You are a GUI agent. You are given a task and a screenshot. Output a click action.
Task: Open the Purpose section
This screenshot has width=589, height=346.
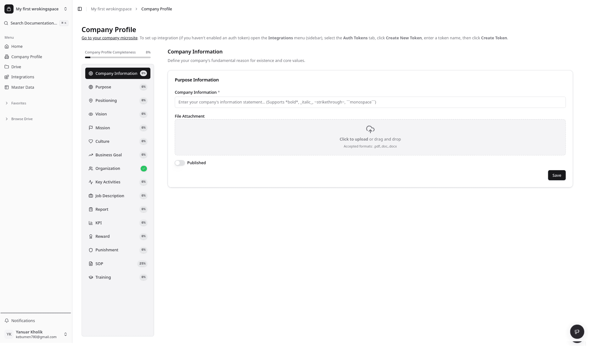(x=118, y=87)
